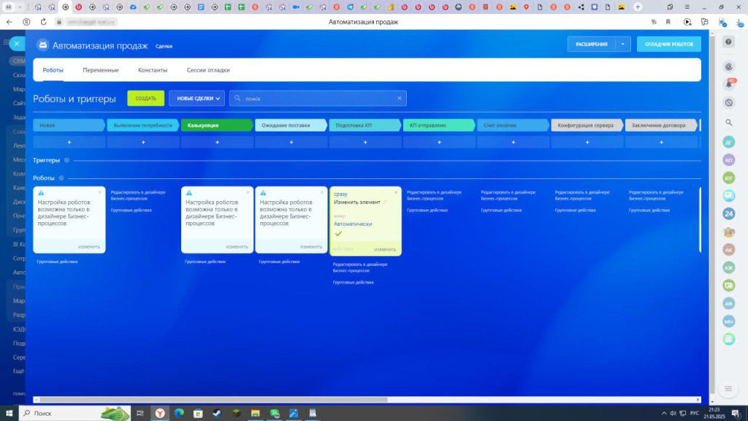
Task: Open the Сделки selector next to title
Action: tap(164, 46)
